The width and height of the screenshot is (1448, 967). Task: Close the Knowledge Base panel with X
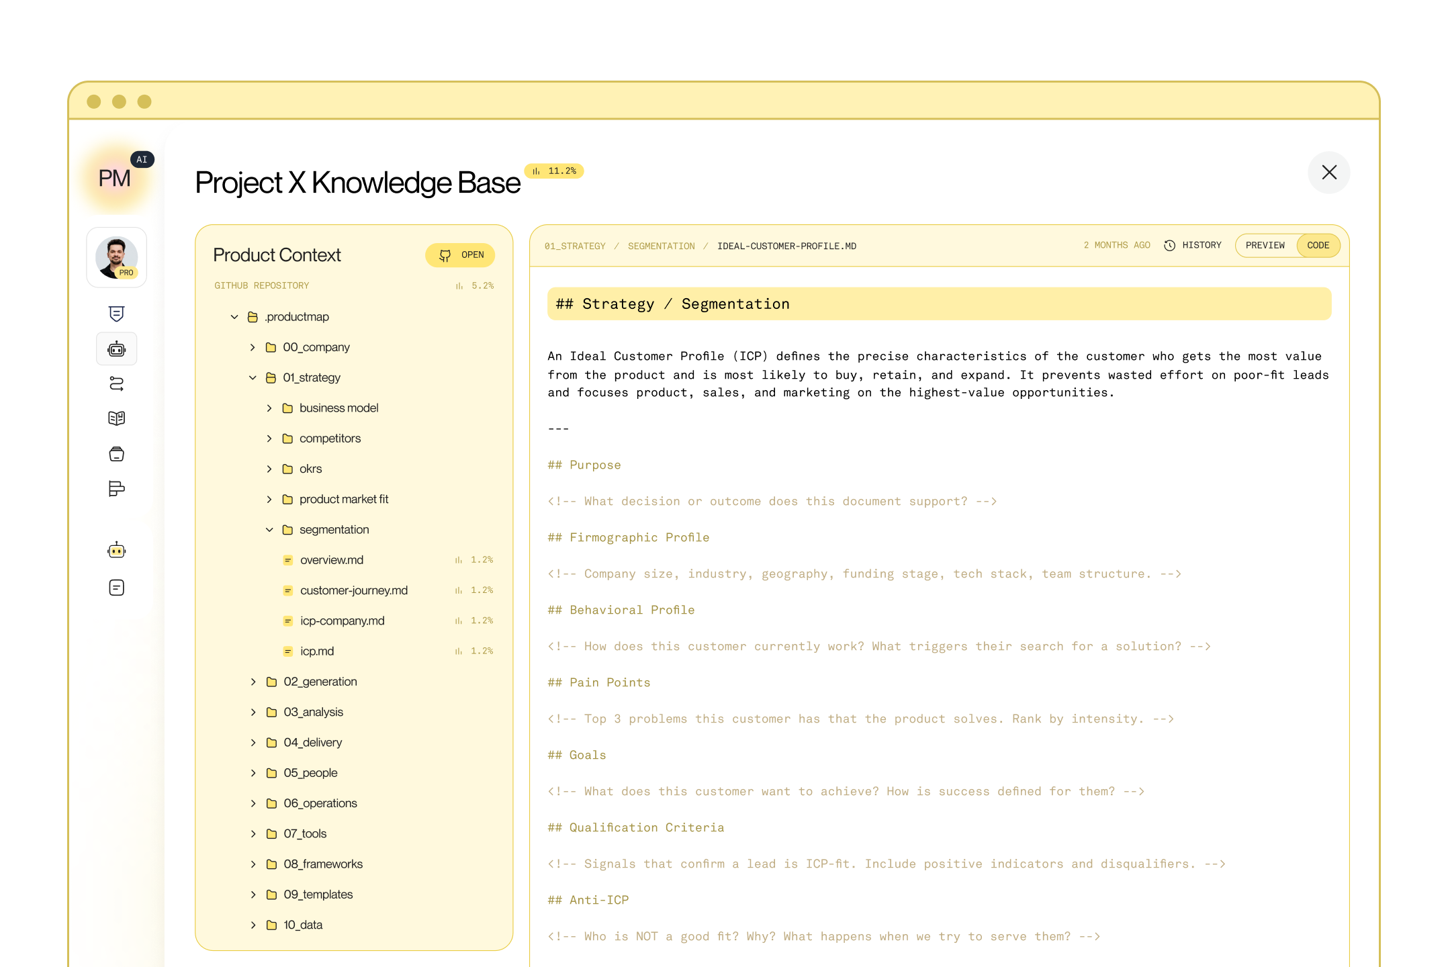coord(1329,173)
